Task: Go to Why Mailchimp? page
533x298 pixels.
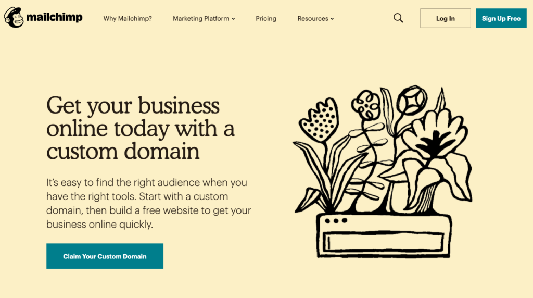Action: [x=128, y=18]
